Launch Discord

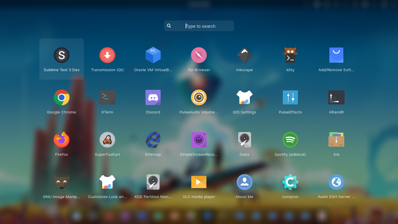pos(153,97)
